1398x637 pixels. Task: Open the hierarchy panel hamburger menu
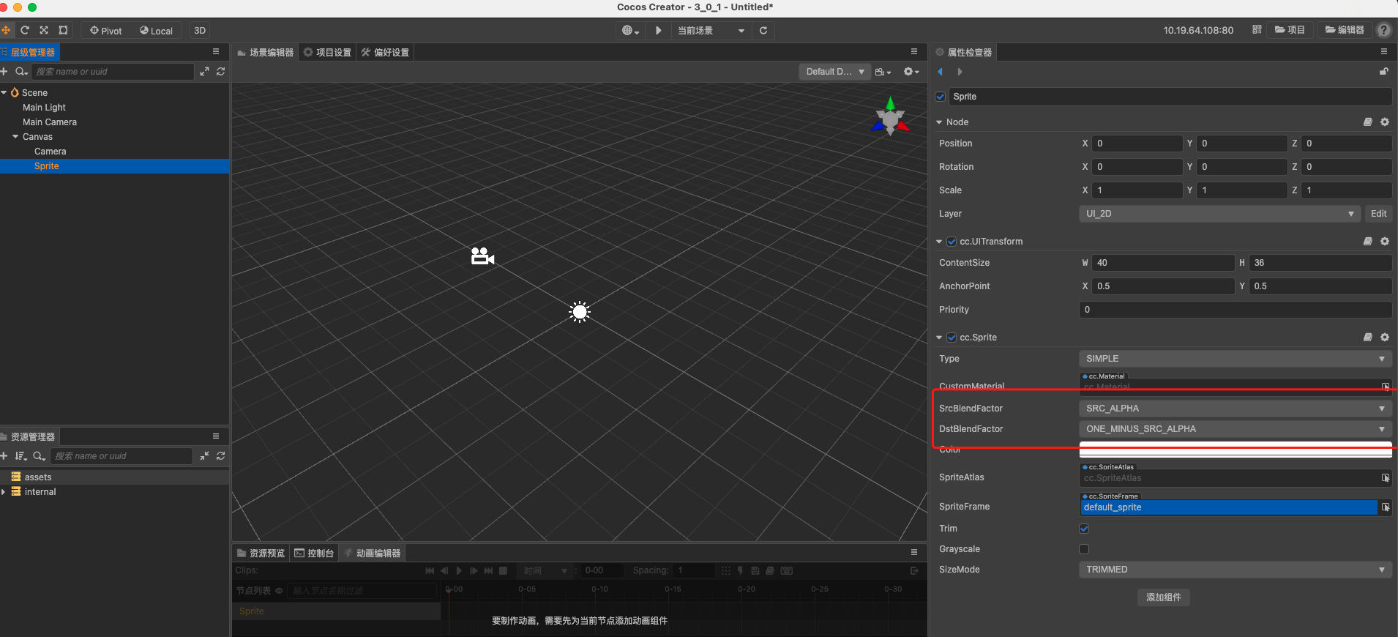tap(216, 52)
